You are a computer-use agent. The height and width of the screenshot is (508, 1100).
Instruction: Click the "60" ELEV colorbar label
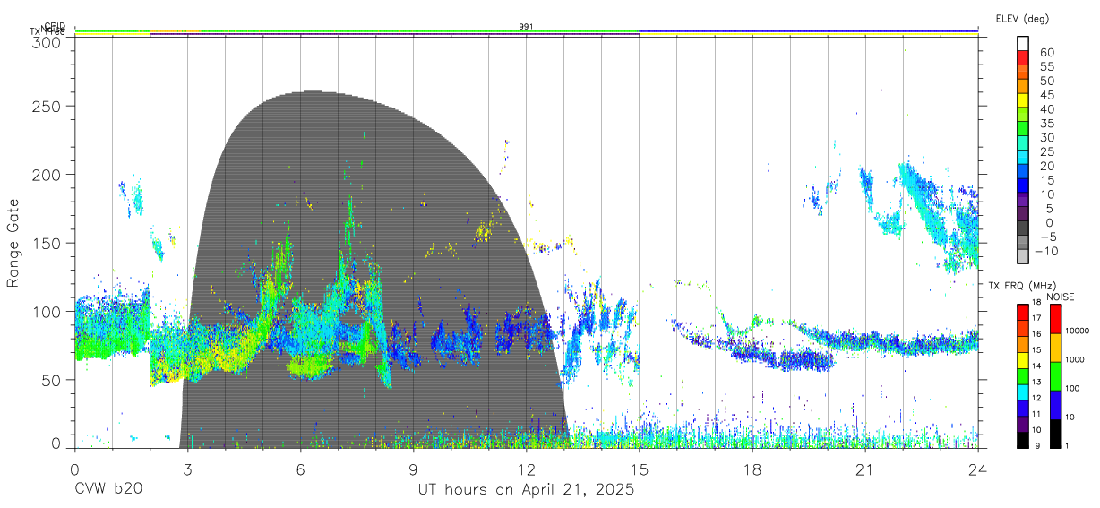click(x=1046, y=52)
